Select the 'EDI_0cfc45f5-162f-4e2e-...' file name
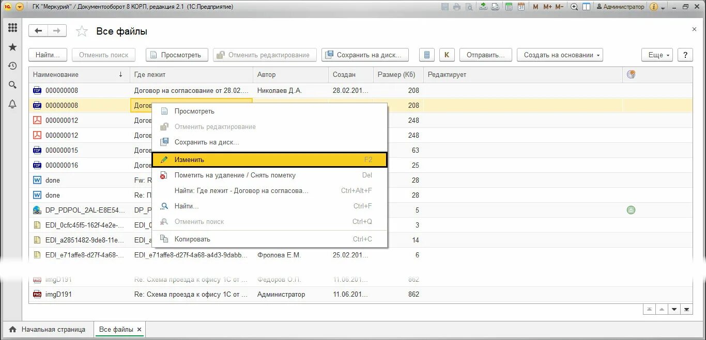 pyautogui.click(x=85, y=225)
